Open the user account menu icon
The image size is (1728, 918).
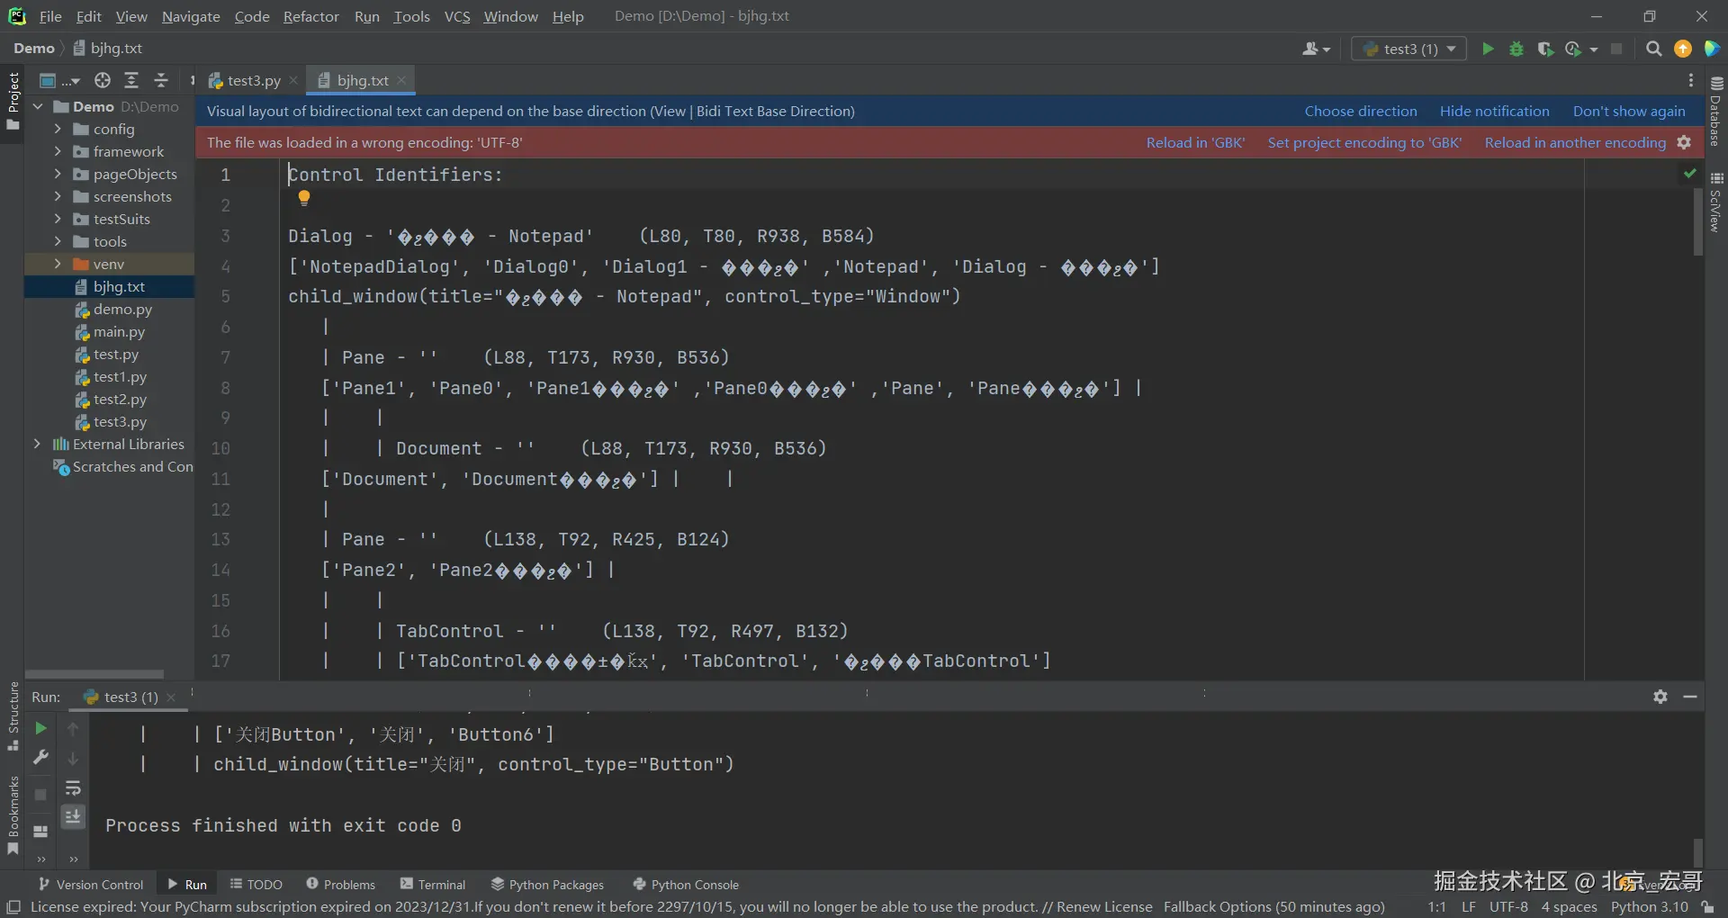tap(1316, 49)
